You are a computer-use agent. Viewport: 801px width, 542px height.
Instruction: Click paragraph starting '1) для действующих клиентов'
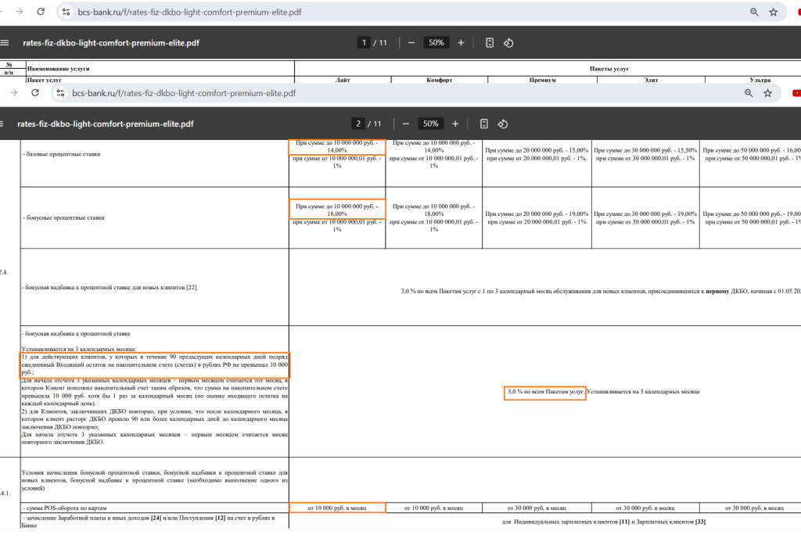pos(155,364)
